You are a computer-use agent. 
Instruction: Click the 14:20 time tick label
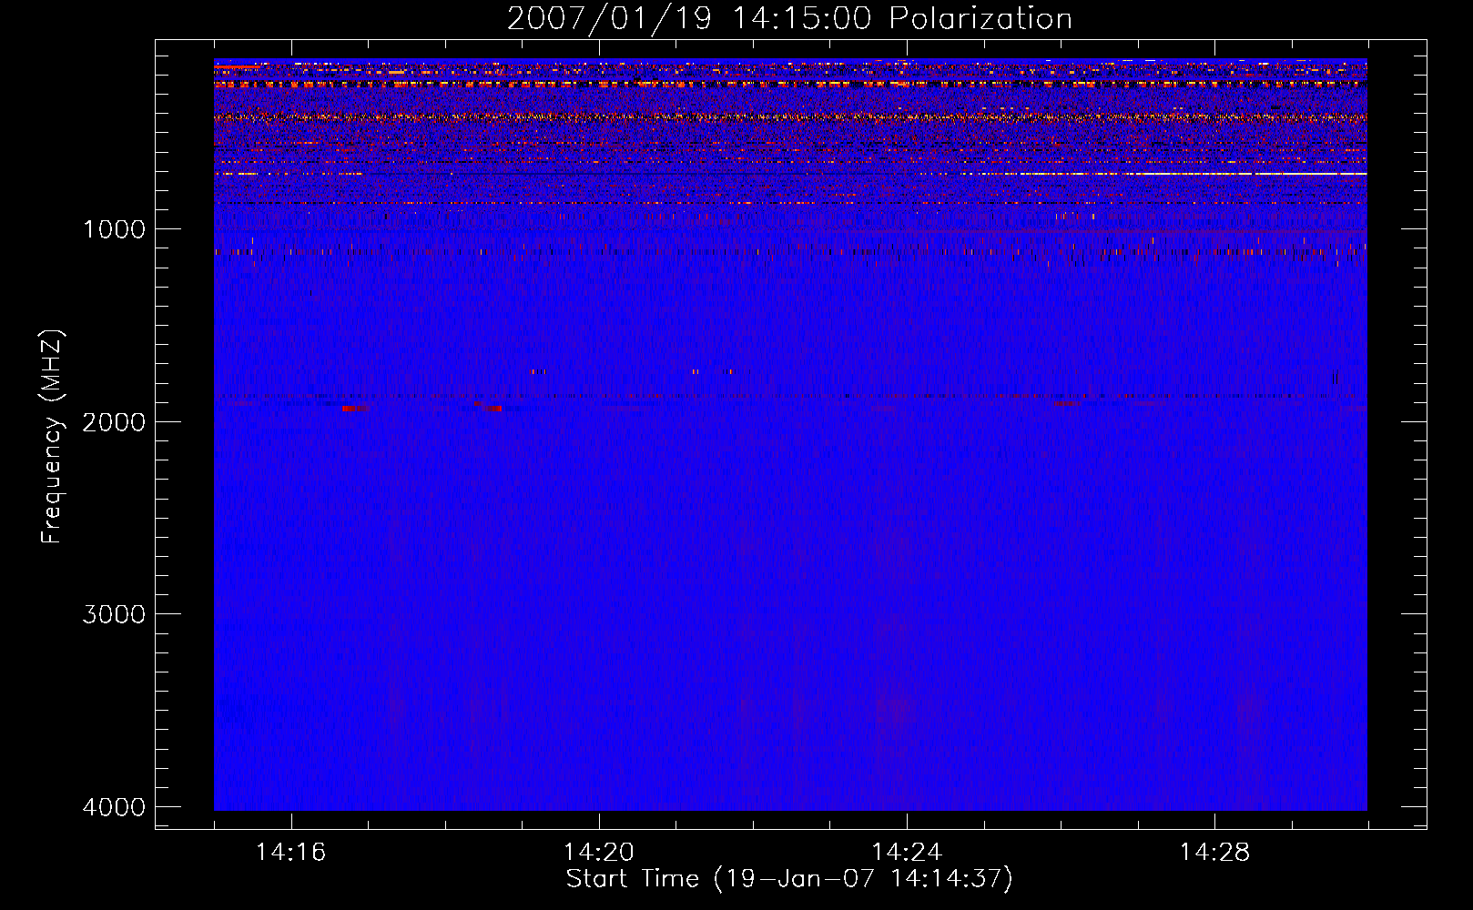[x=599, y=853]
